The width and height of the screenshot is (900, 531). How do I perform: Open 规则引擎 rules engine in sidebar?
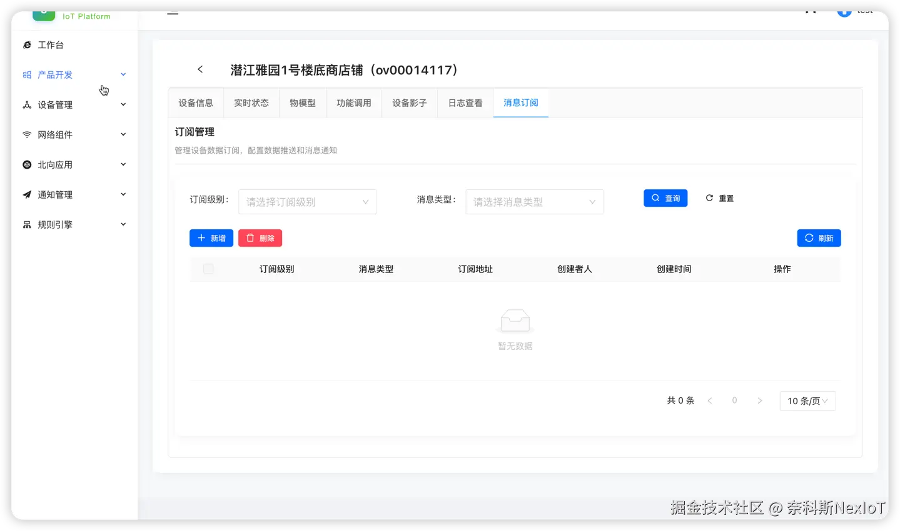26,224
